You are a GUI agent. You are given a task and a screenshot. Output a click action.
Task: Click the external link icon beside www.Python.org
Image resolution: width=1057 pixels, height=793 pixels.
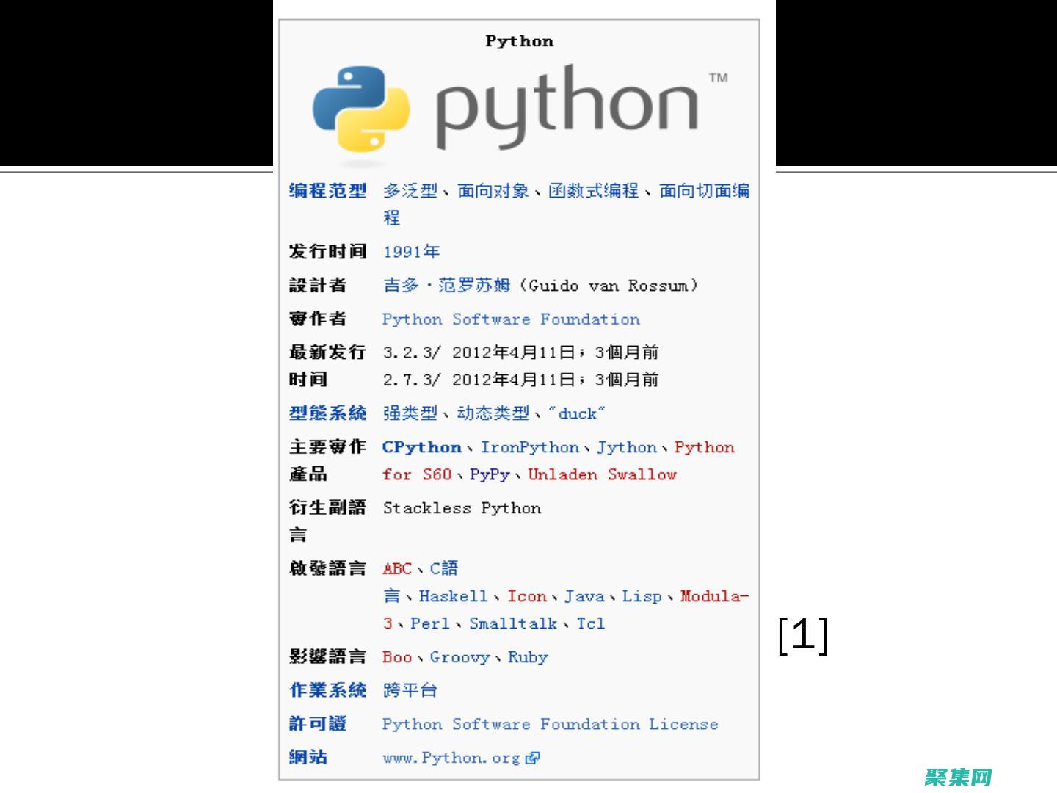pos(533,757)
